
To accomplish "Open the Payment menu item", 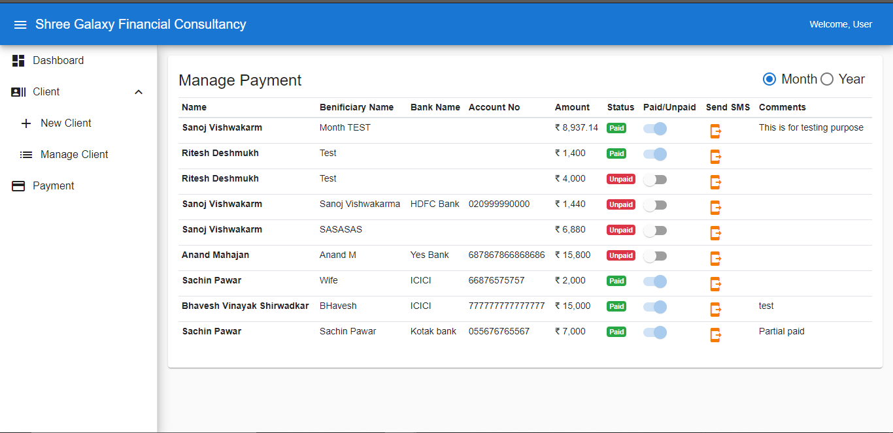I will pos(53,185).
